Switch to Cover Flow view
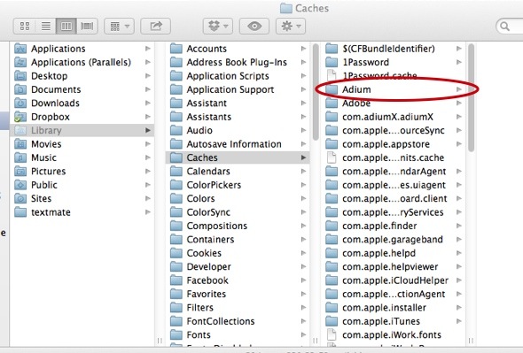 tap(87, 26)
